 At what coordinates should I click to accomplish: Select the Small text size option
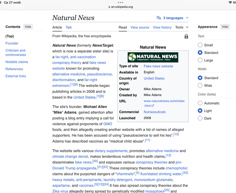coord(200,45)
